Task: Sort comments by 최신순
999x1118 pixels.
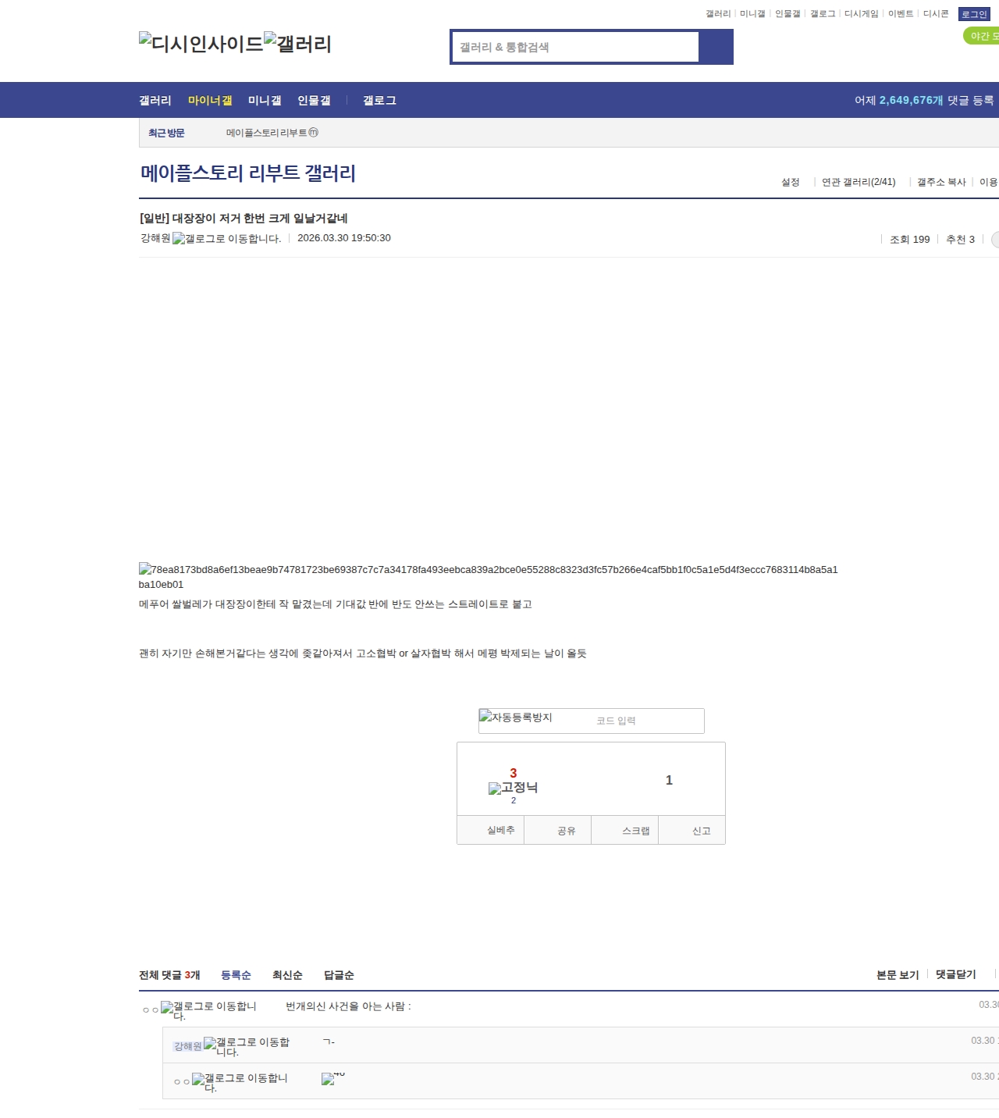Action: click(287, 975)
